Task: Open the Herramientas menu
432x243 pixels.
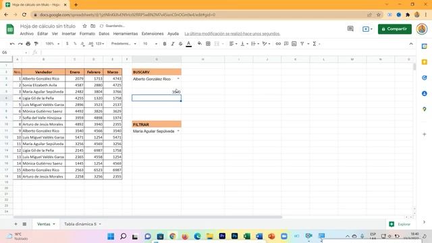Action: tap(126, 34)
